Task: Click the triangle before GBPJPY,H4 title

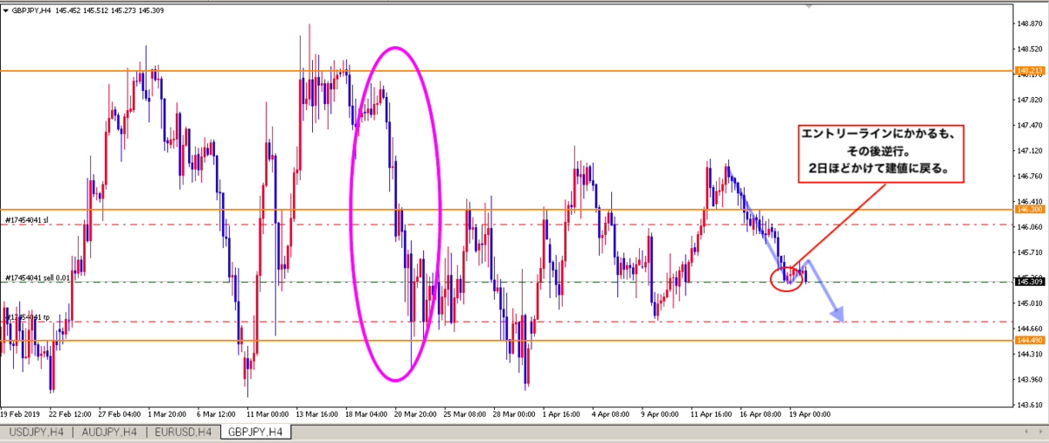Action: 6,11
